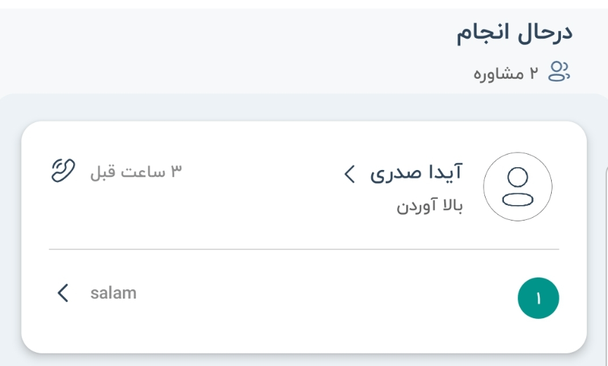The width and height of the screenshot is (608, 366).
Task: Select the name آیدا صدری
Action: pyautogui.click(x=416, y=172)
